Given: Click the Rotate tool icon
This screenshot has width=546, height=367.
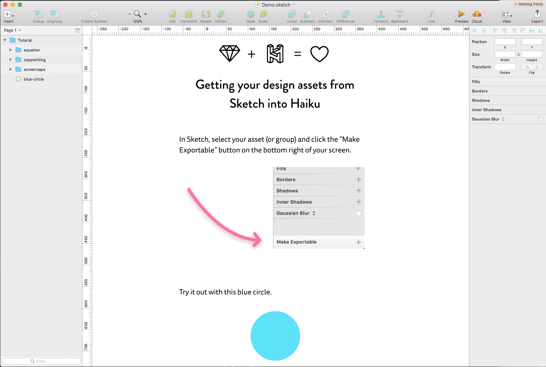Looking at the screenshot, I should [206, 14].
